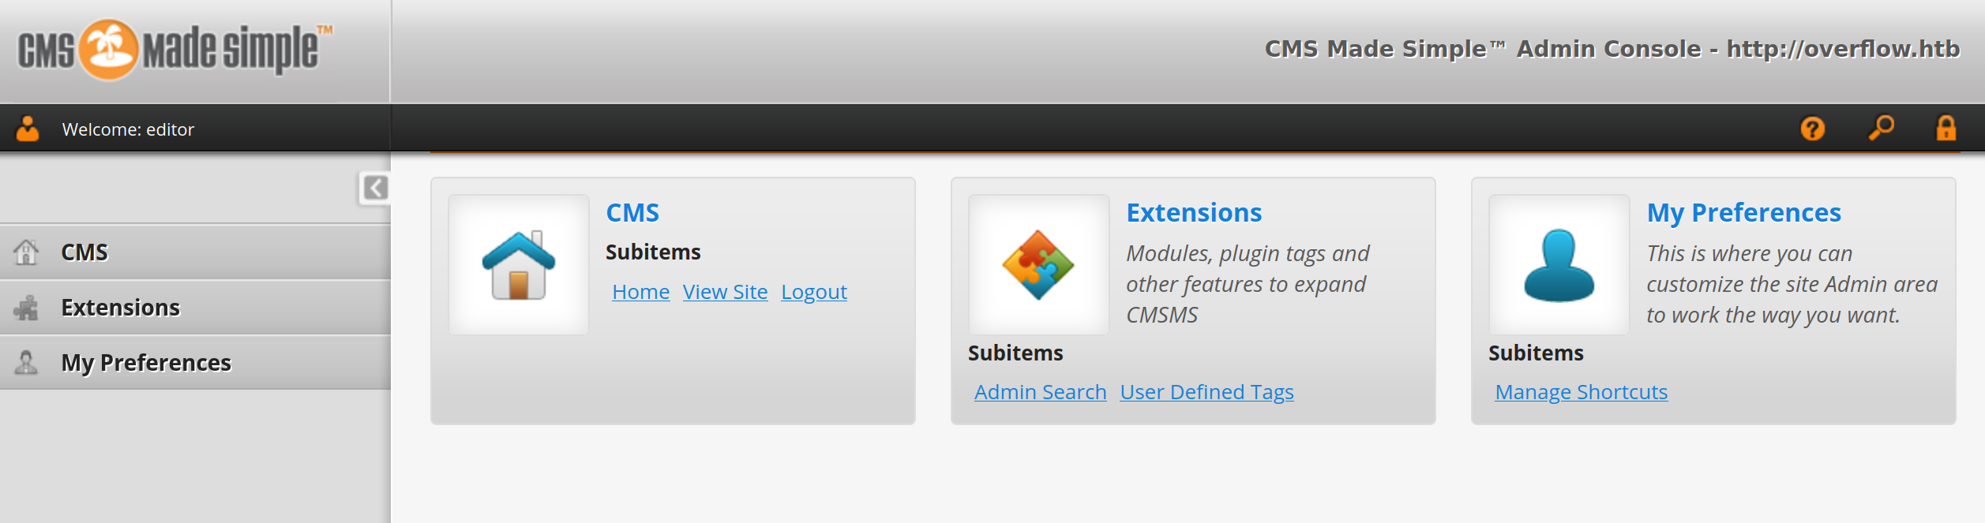Open CMS in the sidebar menu
The image size is (1985, 523).
(84, 252)
